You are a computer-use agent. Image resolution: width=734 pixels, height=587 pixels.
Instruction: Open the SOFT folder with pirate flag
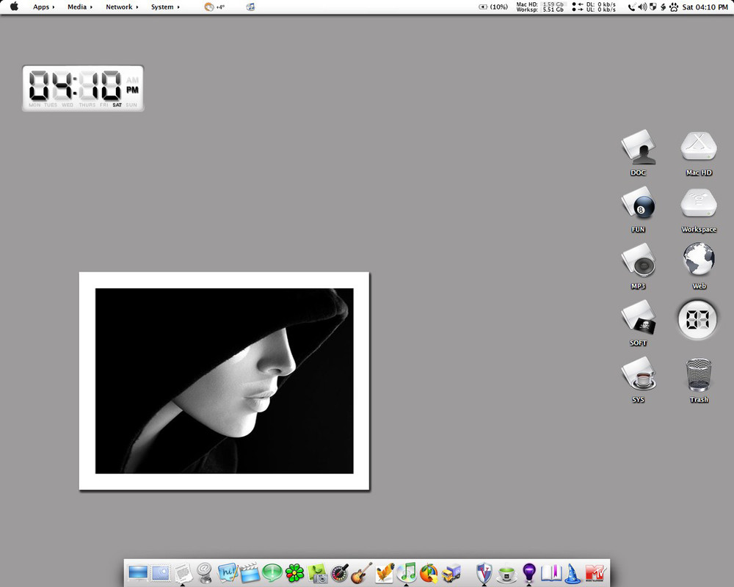[x=638, y=323]
